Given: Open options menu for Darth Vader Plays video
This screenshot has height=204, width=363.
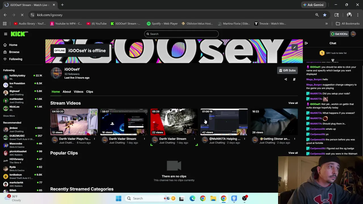Looking at the screenshot, I should tap(94, 139).
